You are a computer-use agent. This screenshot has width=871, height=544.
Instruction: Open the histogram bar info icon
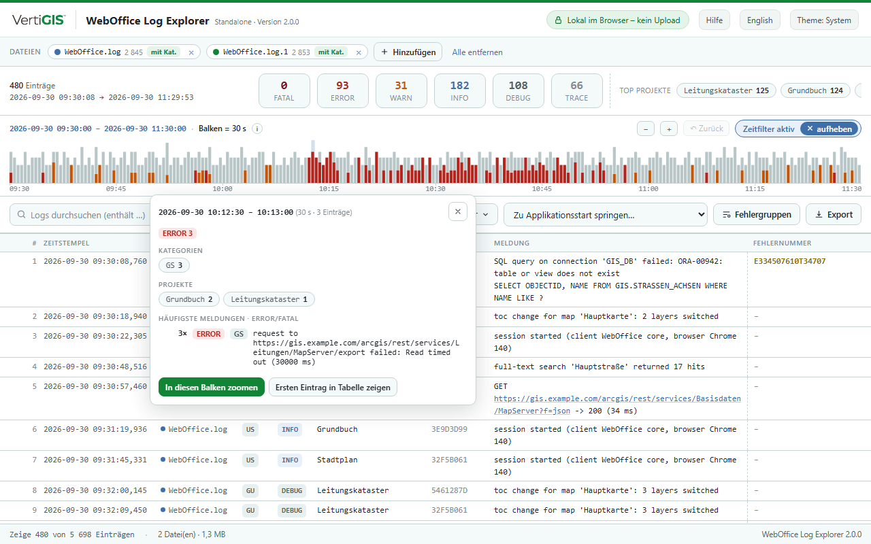[x=257, y=129]
